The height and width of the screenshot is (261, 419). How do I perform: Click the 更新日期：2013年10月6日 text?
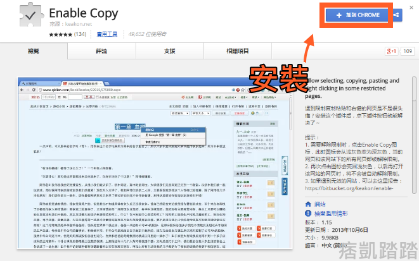pos(337,230)
